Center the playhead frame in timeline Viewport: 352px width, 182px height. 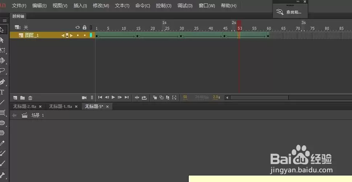pos(137,97)
